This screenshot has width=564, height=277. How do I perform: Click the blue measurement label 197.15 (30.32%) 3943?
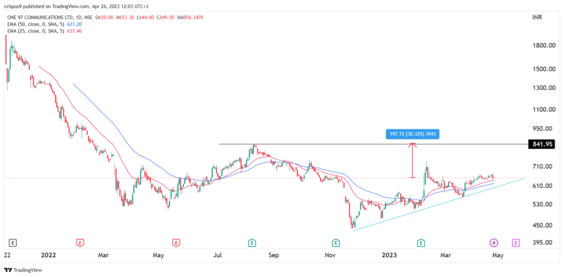pyautogui.click(x=413, y=134)
